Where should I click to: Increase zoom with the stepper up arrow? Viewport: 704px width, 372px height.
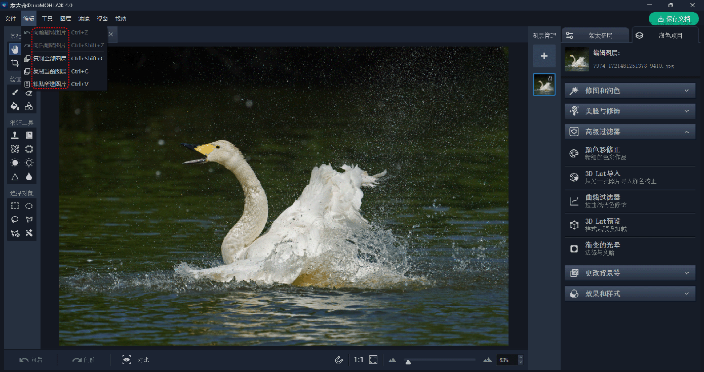click(521, 357)
